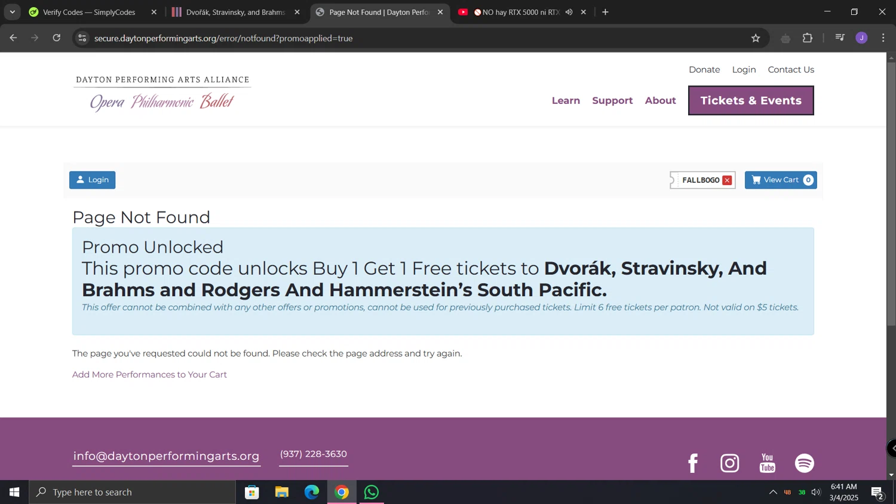Close the Page Not Found tab
Screen dimensions: 896x504
(x=440, y=12)
